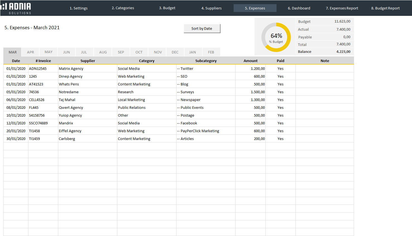Open the 1. Settings page
412x236 pixels.
[79, 8]
